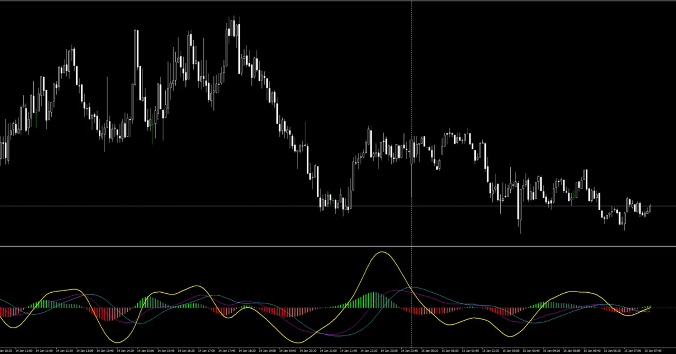This screenshot has width=676, height=354.
Task: Click the 15 Jan 02:20 time axis label
Action: (x=491, y=350)
